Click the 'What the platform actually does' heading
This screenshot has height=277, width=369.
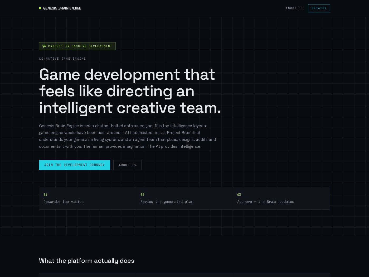87,261
